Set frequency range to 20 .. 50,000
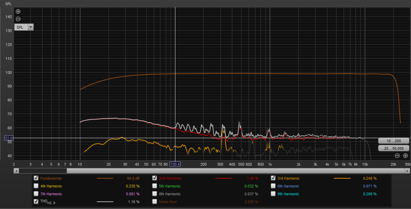 pyautogui.click(x=394, y=148)
